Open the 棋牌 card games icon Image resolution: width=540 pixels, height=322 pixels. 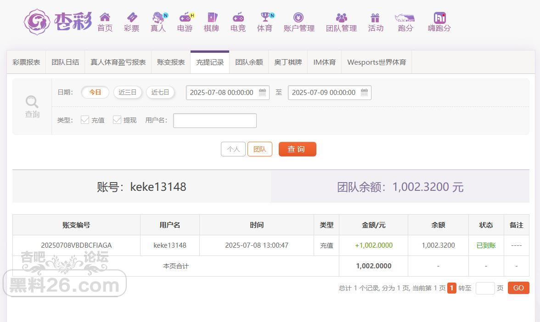click(x=212, y=17)
